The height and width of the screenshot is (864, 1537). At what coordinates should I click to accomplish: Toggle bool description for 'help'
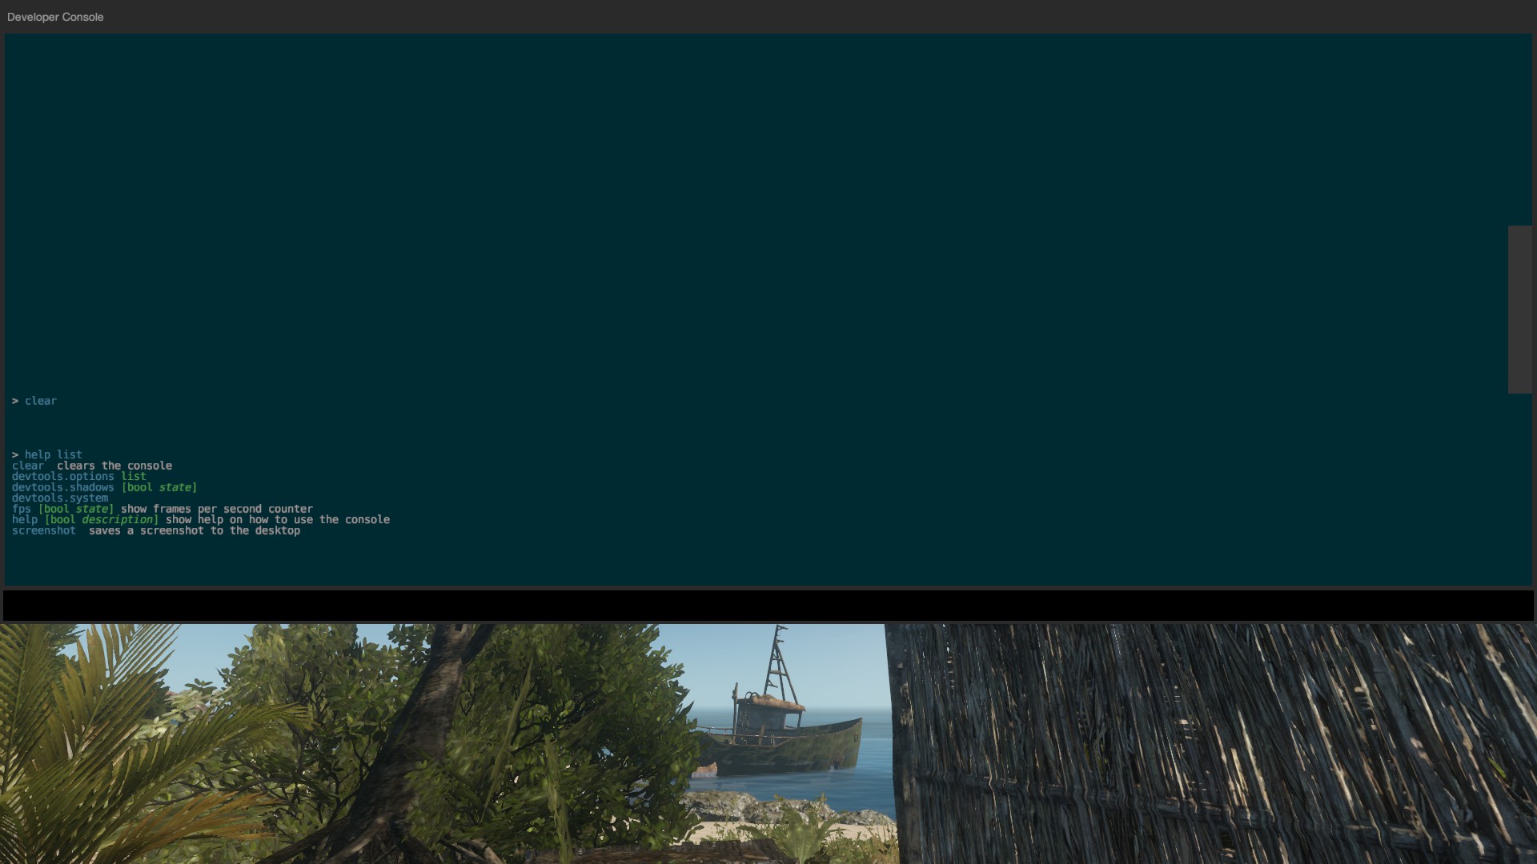(117, 519)
